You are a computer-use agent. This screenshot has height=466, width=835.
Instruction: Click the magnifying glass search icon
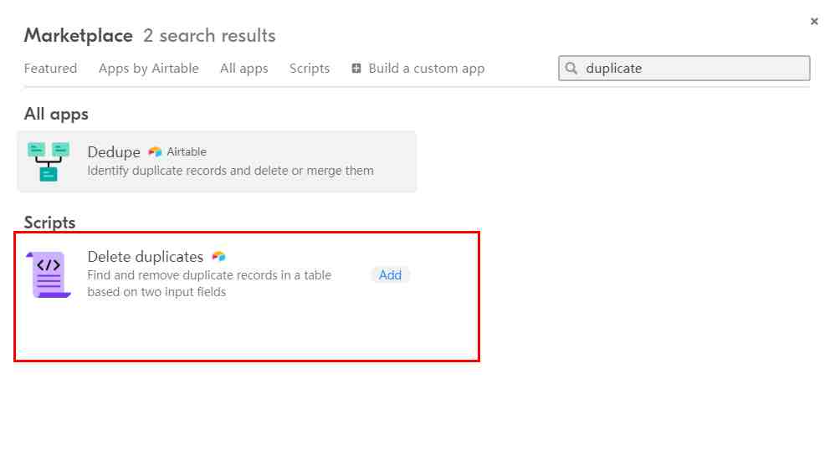[x=571, y=68]
